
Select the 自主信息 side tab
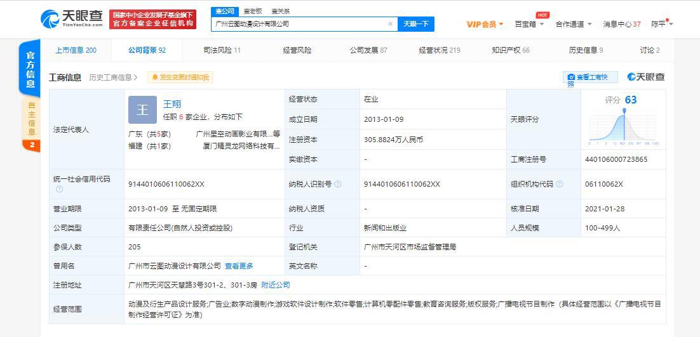tap(31, 119)
